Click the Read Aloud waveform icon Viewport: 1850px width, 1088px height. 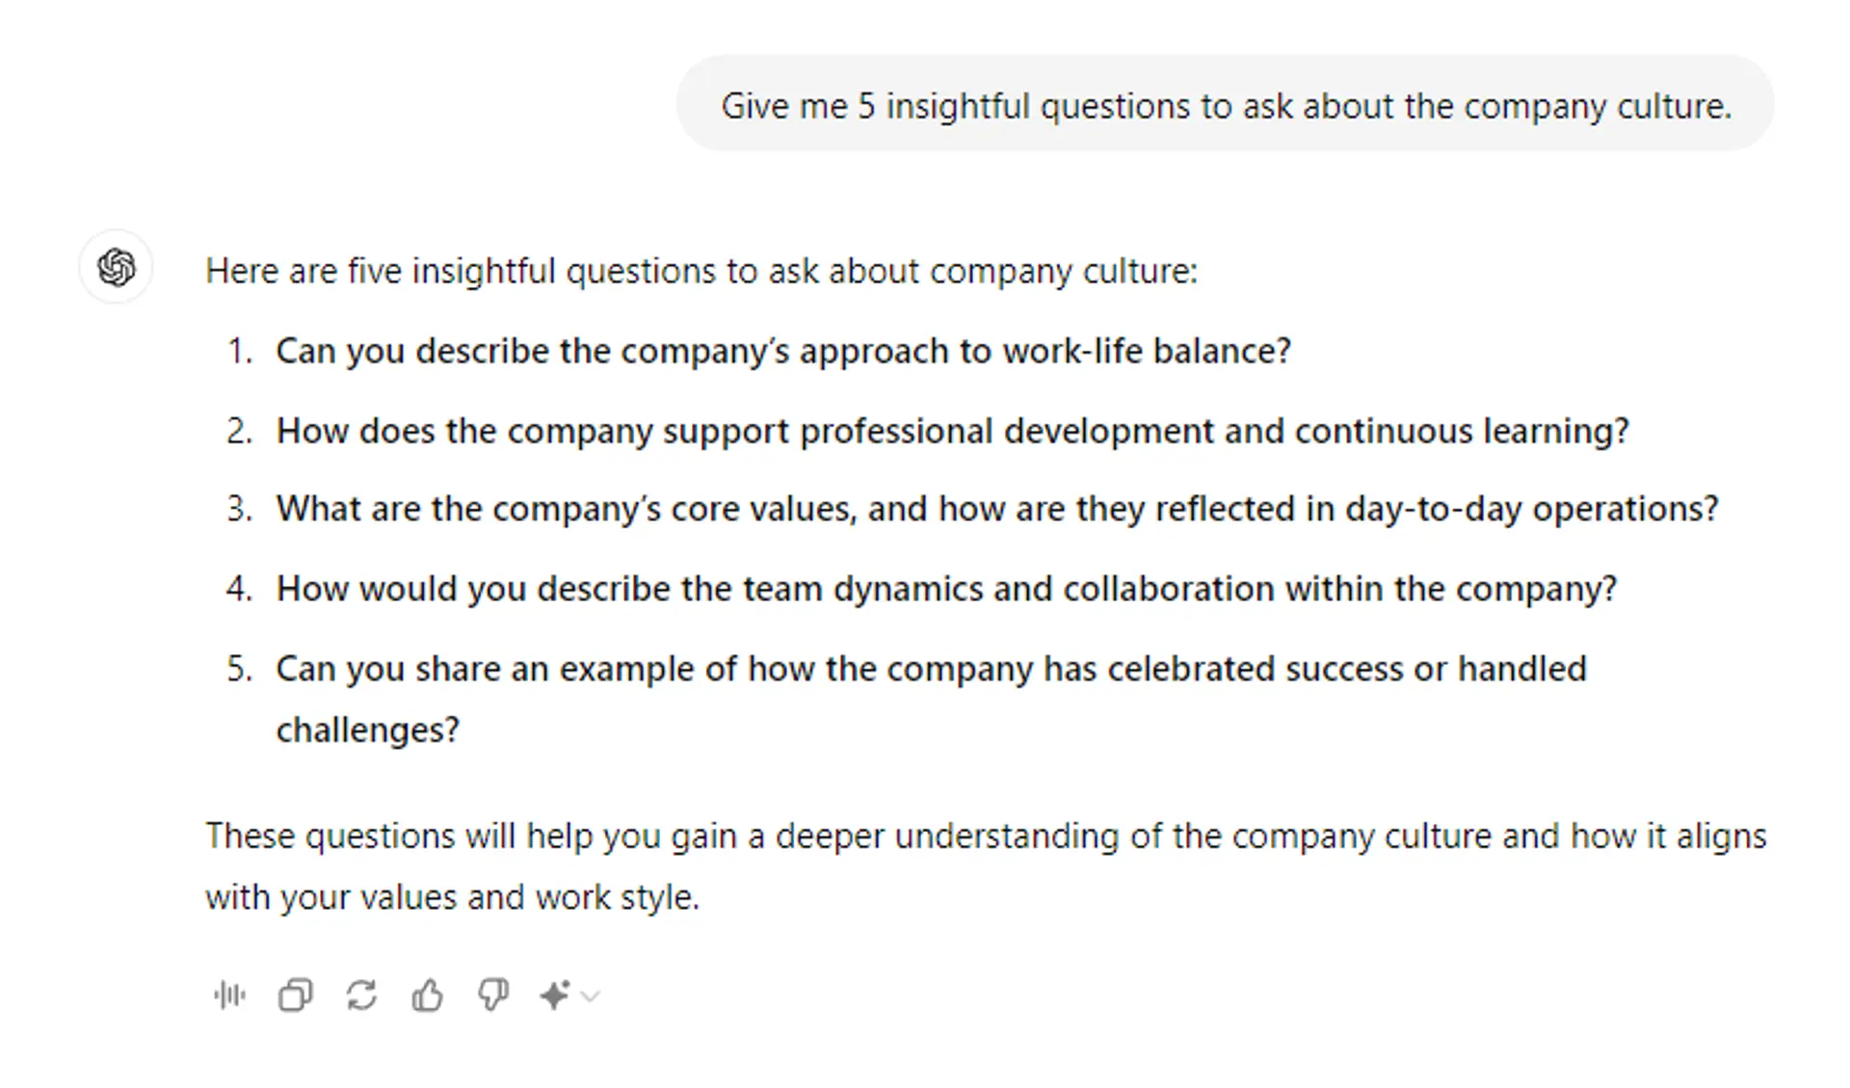pyautogui.click(x=230, y=995)
